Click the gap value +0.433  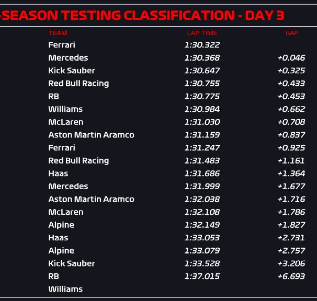tap(291, 84)
